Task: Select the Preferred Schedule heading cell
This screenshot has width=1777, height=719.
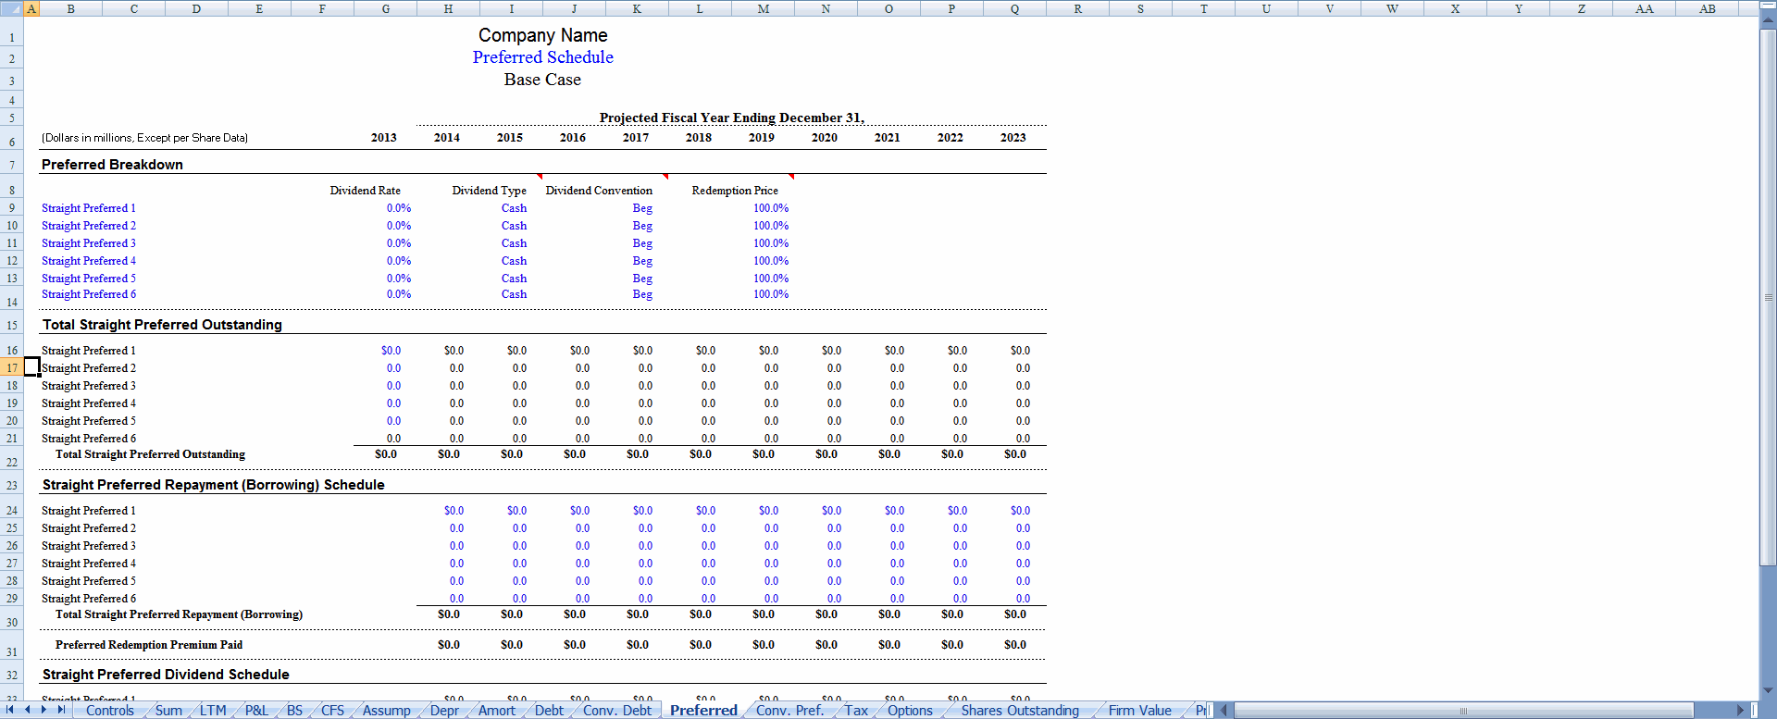Action: 543,57
